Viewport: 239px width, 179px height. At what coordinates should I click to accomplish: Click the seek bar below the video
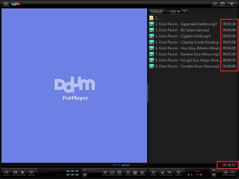coord(57,165)
